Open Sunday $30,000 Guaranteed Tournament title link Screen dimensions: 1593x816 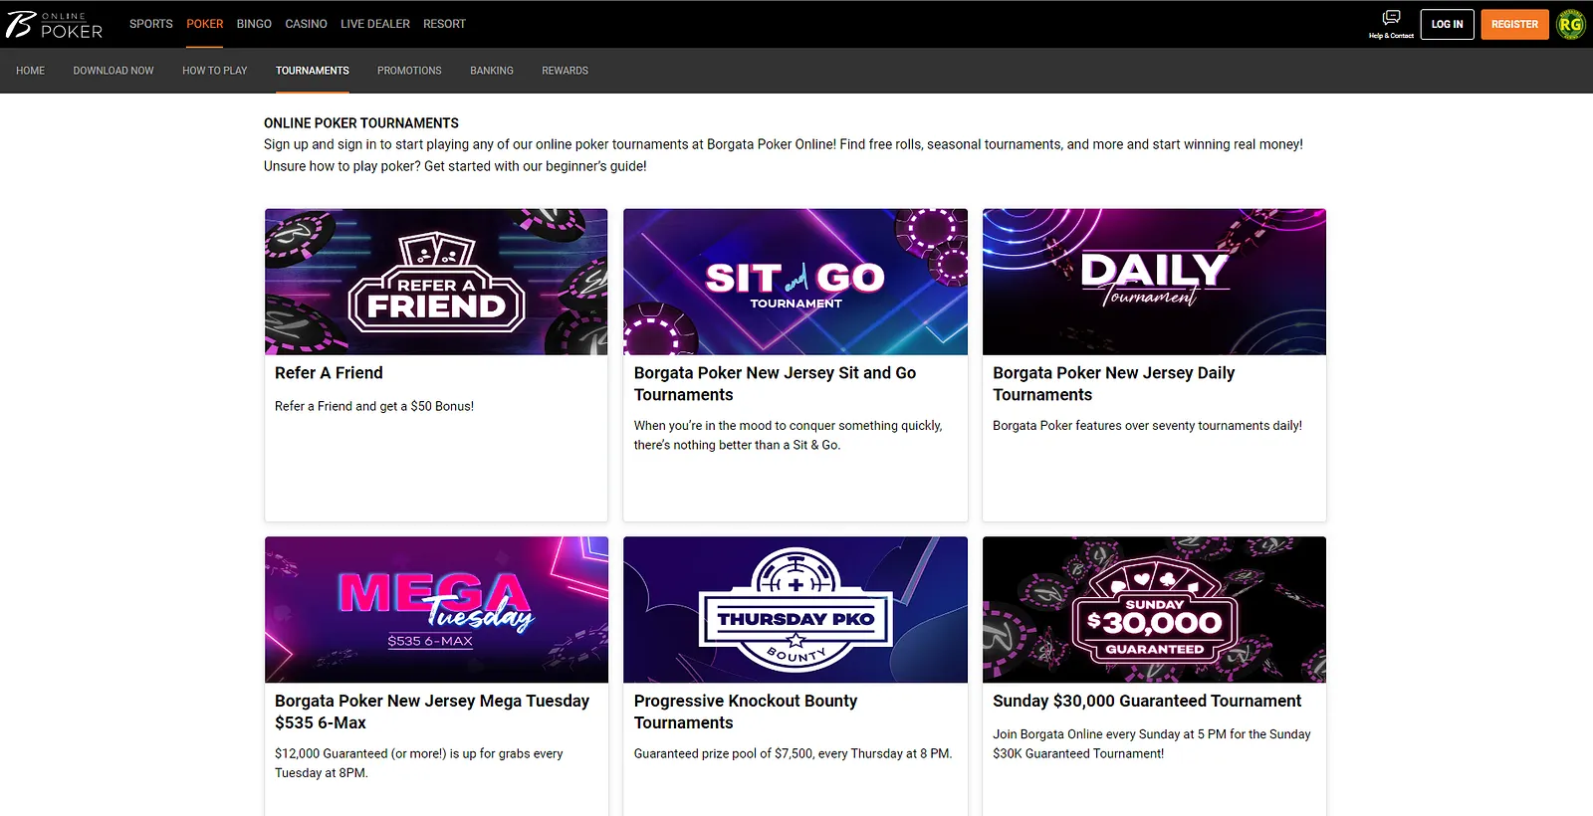tap(1147, 701)
